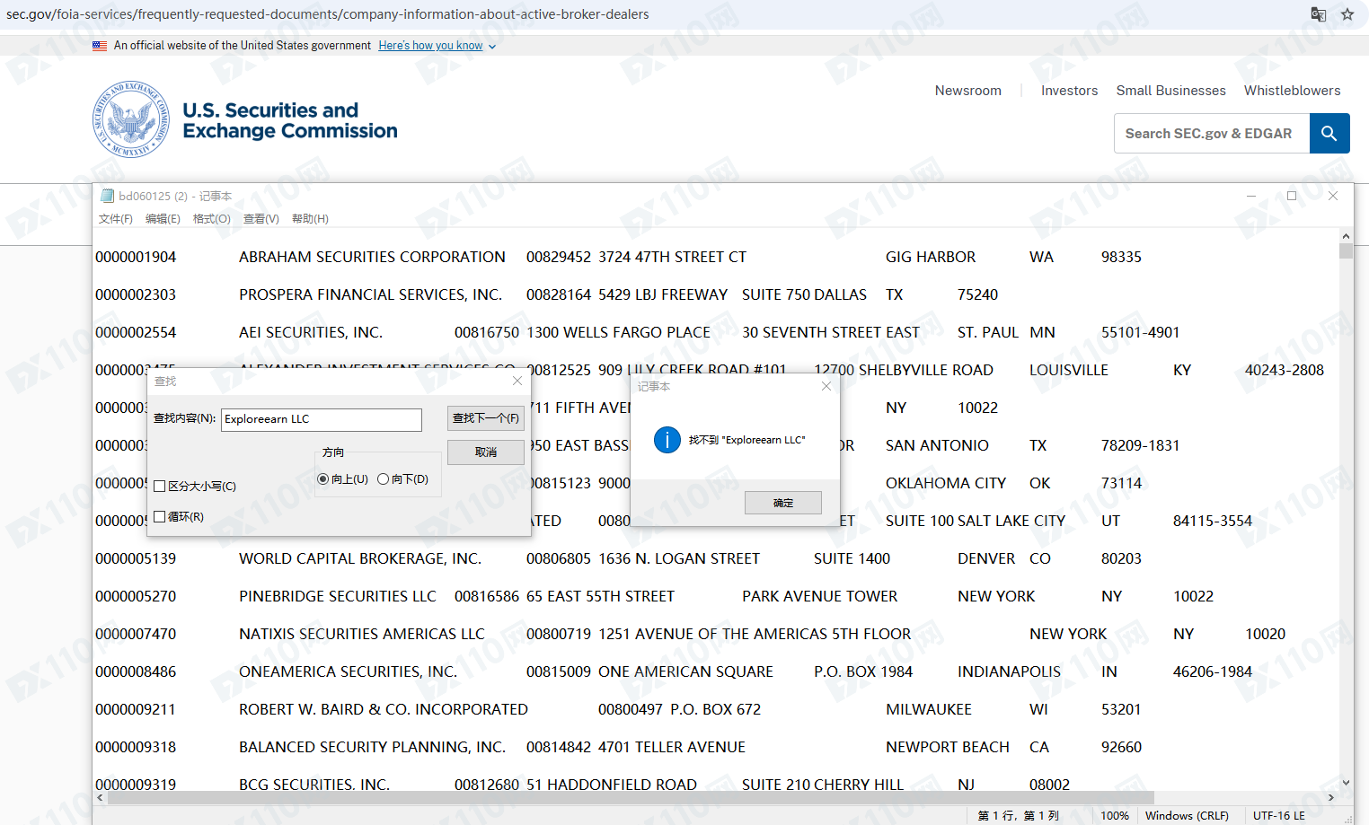Image resolution: width=1369 pixels, height=825 pixels.
Task: Close the Find dialog with X
Action: [x=517, y=381]
